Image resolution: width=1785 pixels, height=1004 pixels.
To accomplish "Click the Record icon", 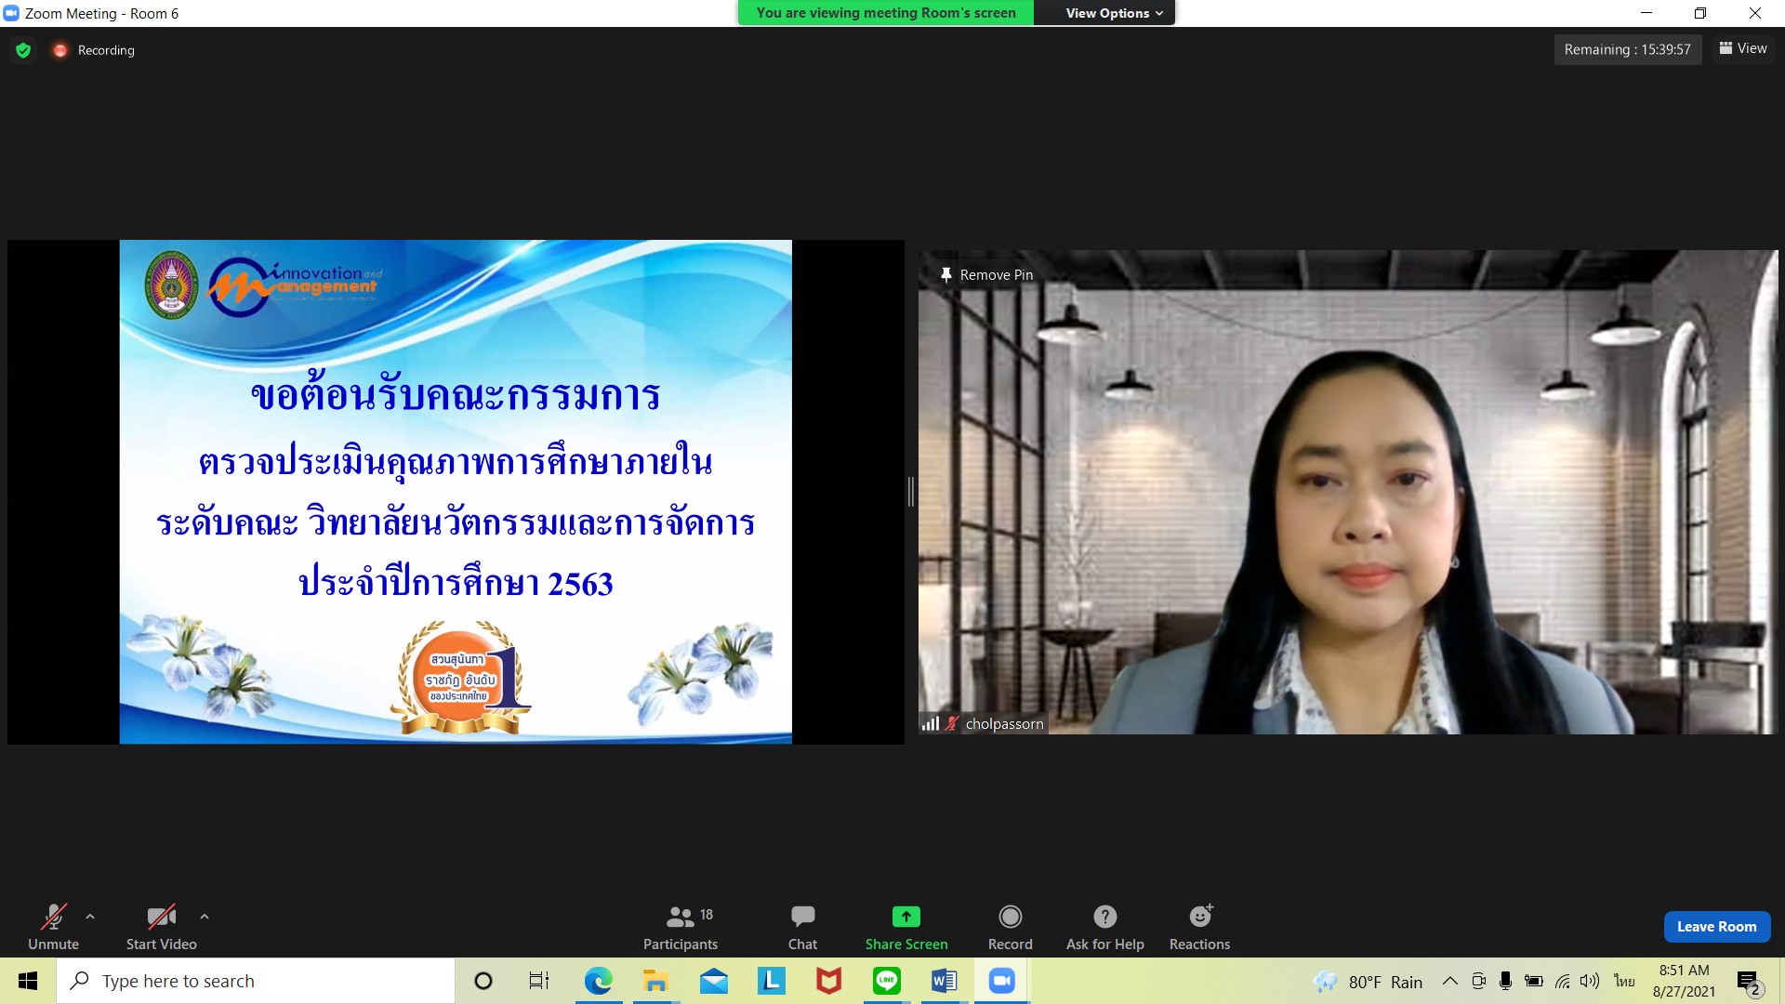I will point(1010,917).
